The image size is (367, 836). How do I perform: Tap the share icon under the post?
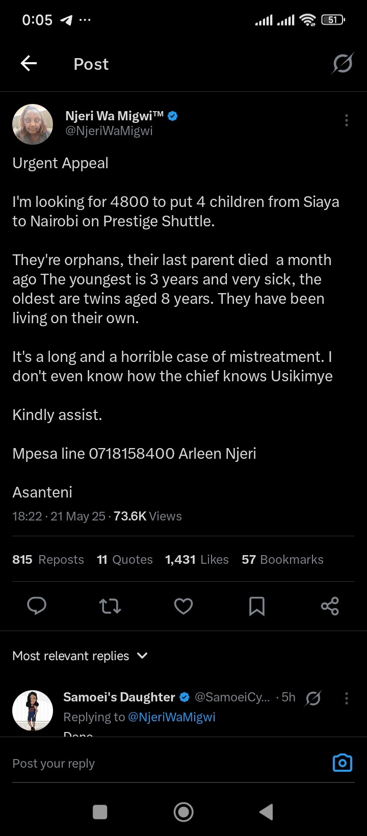(x=330, y=606)
